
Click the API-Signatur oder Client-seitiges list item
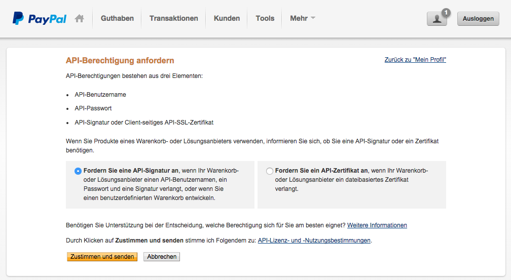(144, 123)
